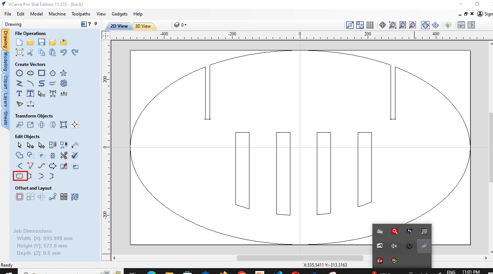This screenshot has height=274, width=493.
Task: Click the vertical scrollbar thumb beside the canvas
Action: [x=491, y=147]
